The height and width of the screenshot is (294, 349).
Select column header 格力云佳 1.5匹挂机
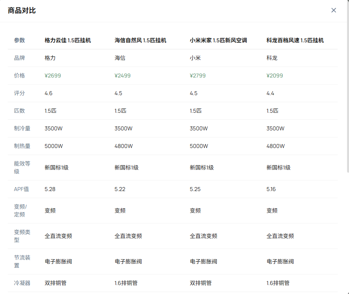pos(68,40)
